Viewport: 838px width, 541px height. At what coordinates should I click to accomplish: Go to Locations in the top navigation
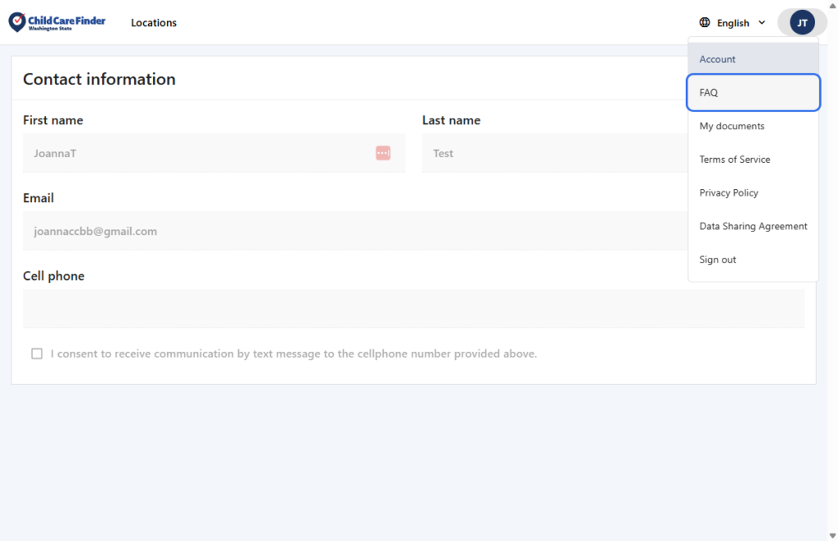[x=154, y=23]
